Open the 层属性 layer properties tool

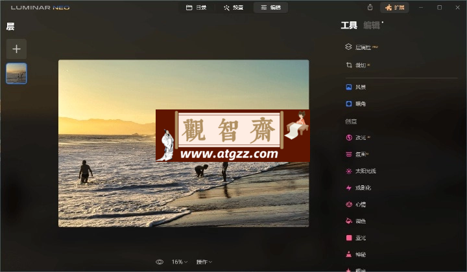pyautogui.click(x=361, y=47)
